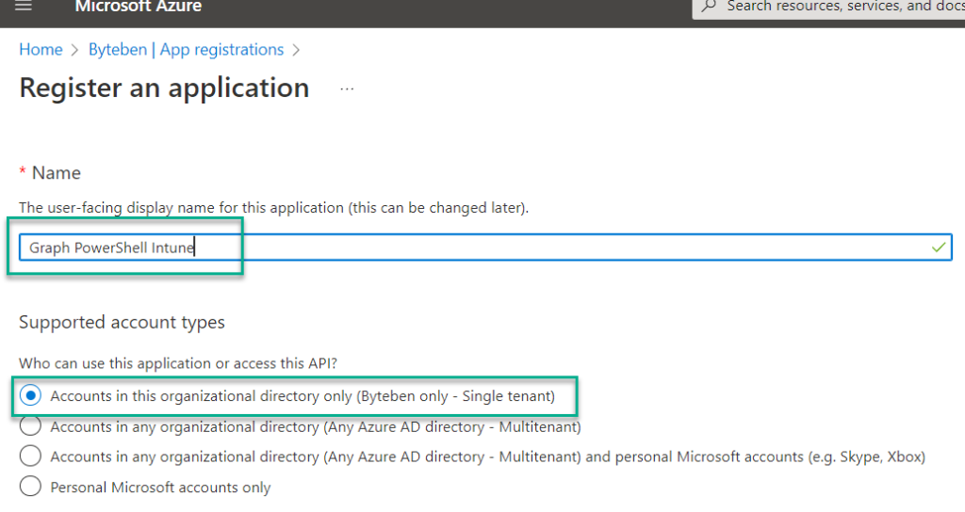Open the Azure portal hamburger menu
The width and height of the screenshot is (965, 512).
(24, 7)
